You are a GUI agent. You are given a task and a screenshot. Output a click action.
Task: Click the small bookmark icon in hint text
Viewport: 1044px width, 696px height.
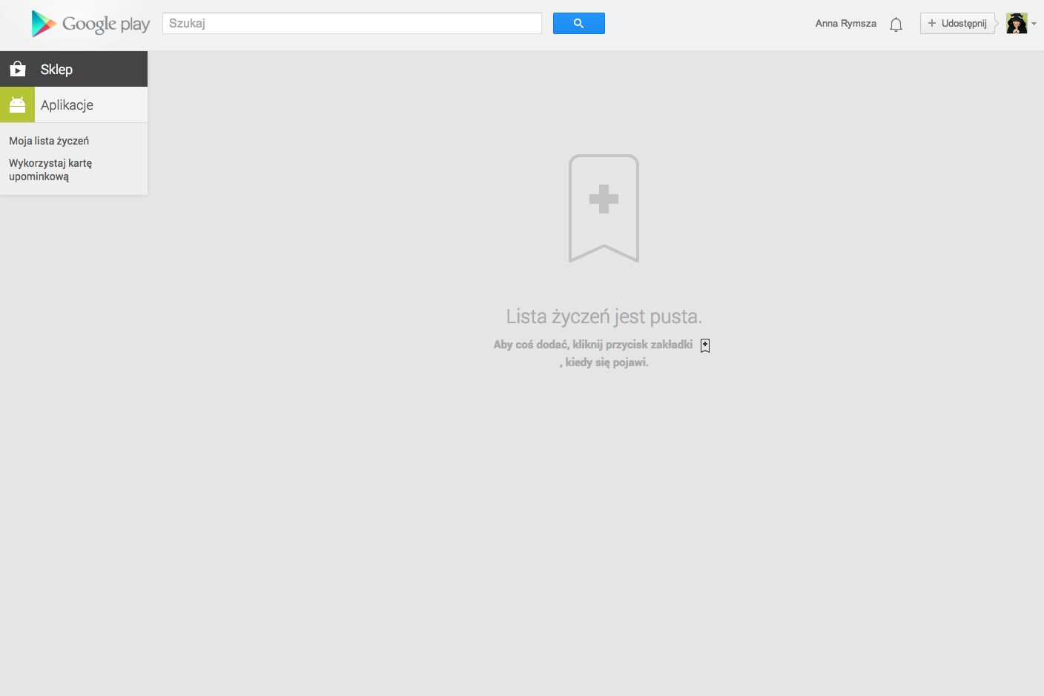point(705,345)
